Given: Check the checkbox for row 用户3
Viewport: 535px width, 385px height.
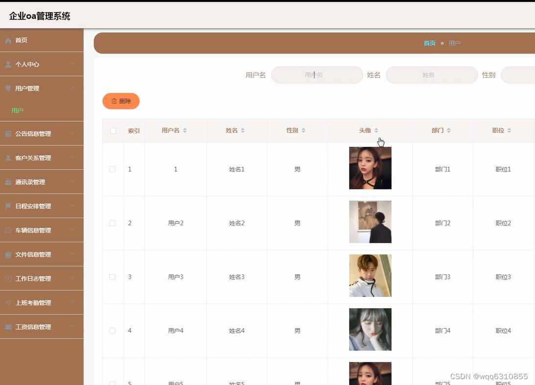Looking at the screenshot, I should click(112, 277).
